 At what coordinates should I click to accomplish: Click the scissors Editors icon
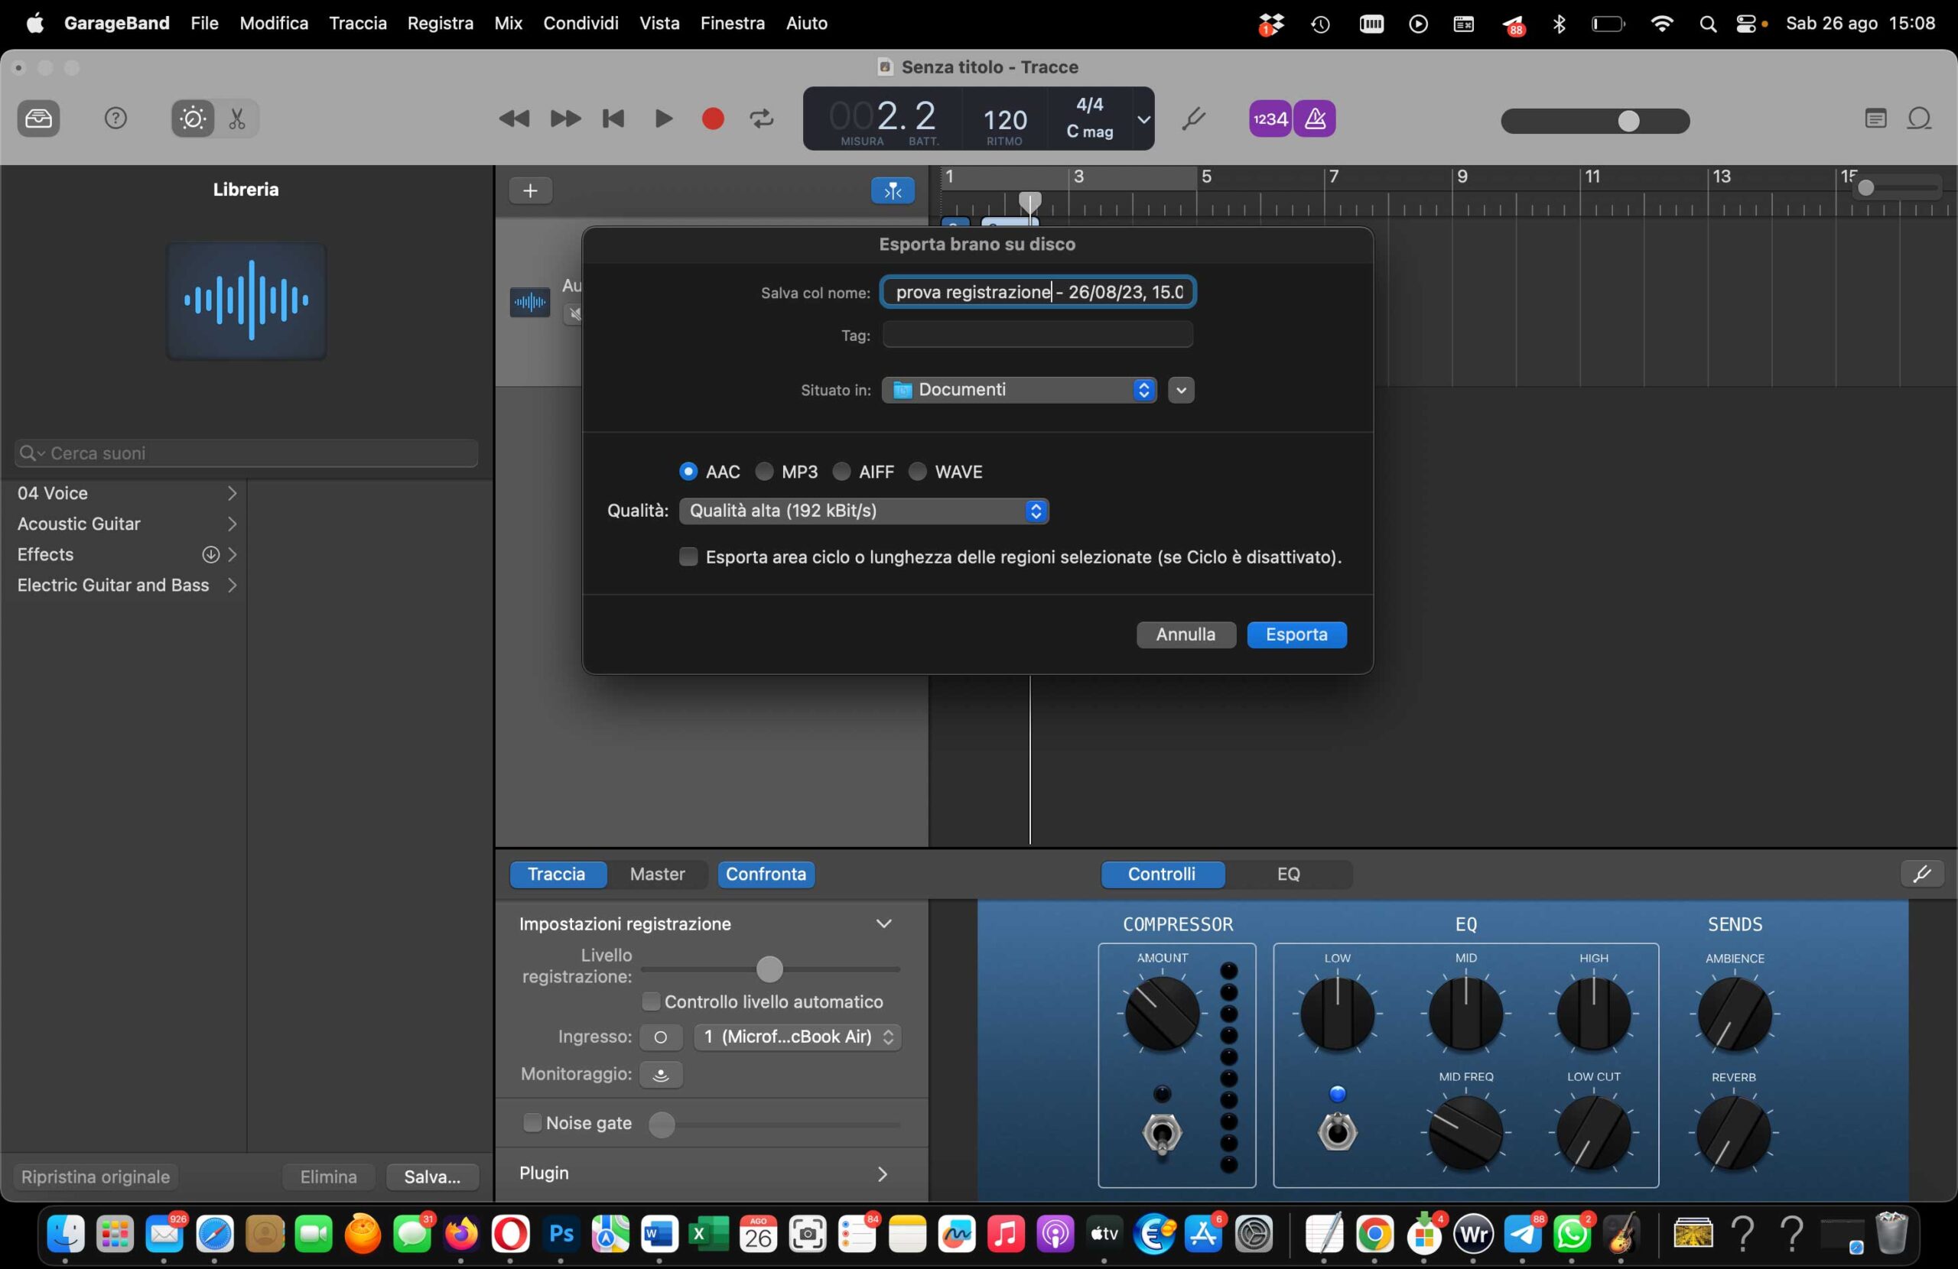pos(237,119)
